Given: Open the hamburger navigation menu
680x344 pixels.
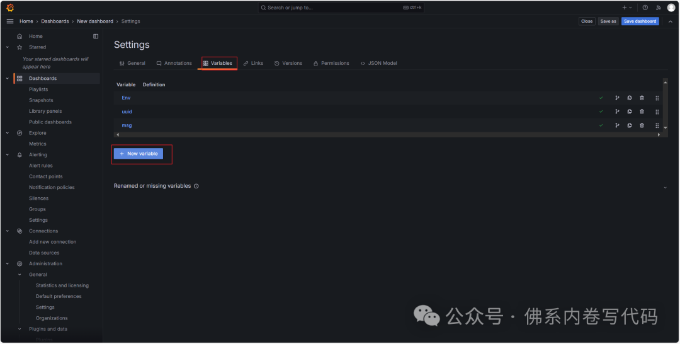Looking at the screenshot, I should click(10, 21).
